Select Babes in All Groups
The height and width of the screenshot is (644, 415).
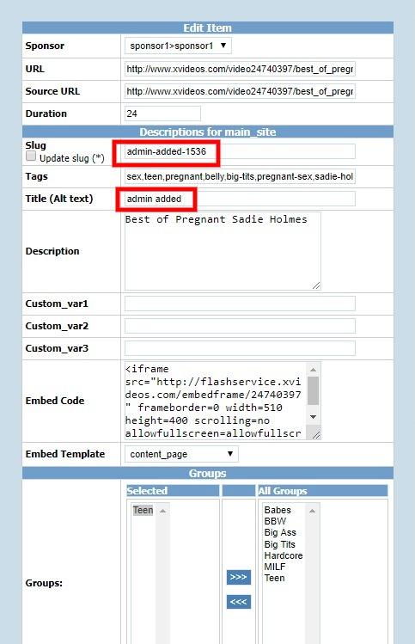coord(278,510)
